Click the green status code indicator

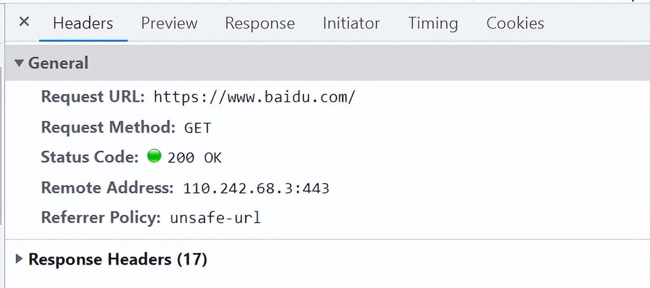click(154, 155)
